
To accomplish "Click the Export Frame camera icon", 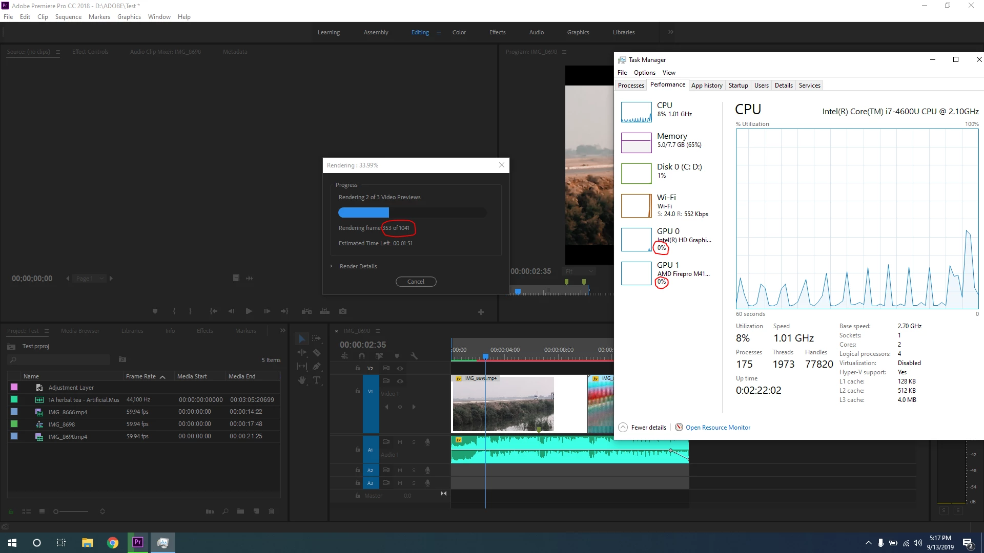I will coord(343,311).
